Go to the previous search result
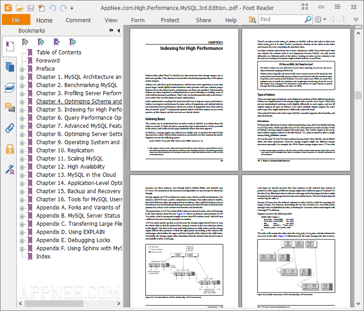The height and width of the screenshot is (311, 364). click(332, 19)
